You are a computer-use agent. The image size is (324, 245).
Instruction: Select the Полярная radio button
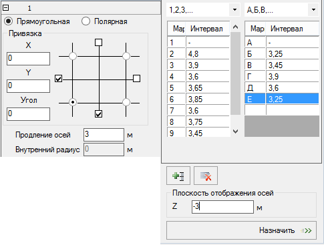[86, 21]
